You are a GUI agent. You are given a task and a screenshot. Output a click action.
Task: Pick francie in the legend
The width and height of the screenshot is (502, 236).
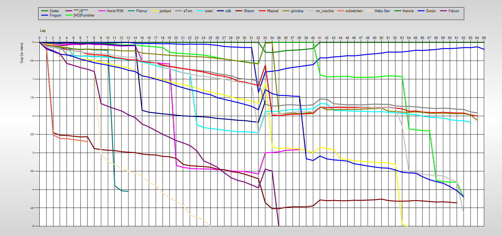pos(408,11)
